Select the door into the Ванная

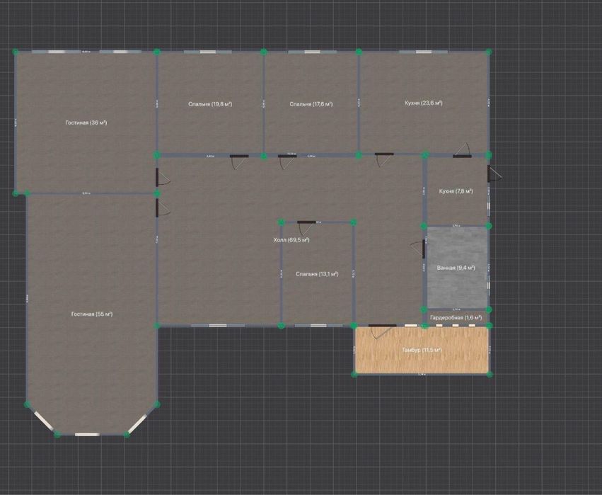click(417, 249)
